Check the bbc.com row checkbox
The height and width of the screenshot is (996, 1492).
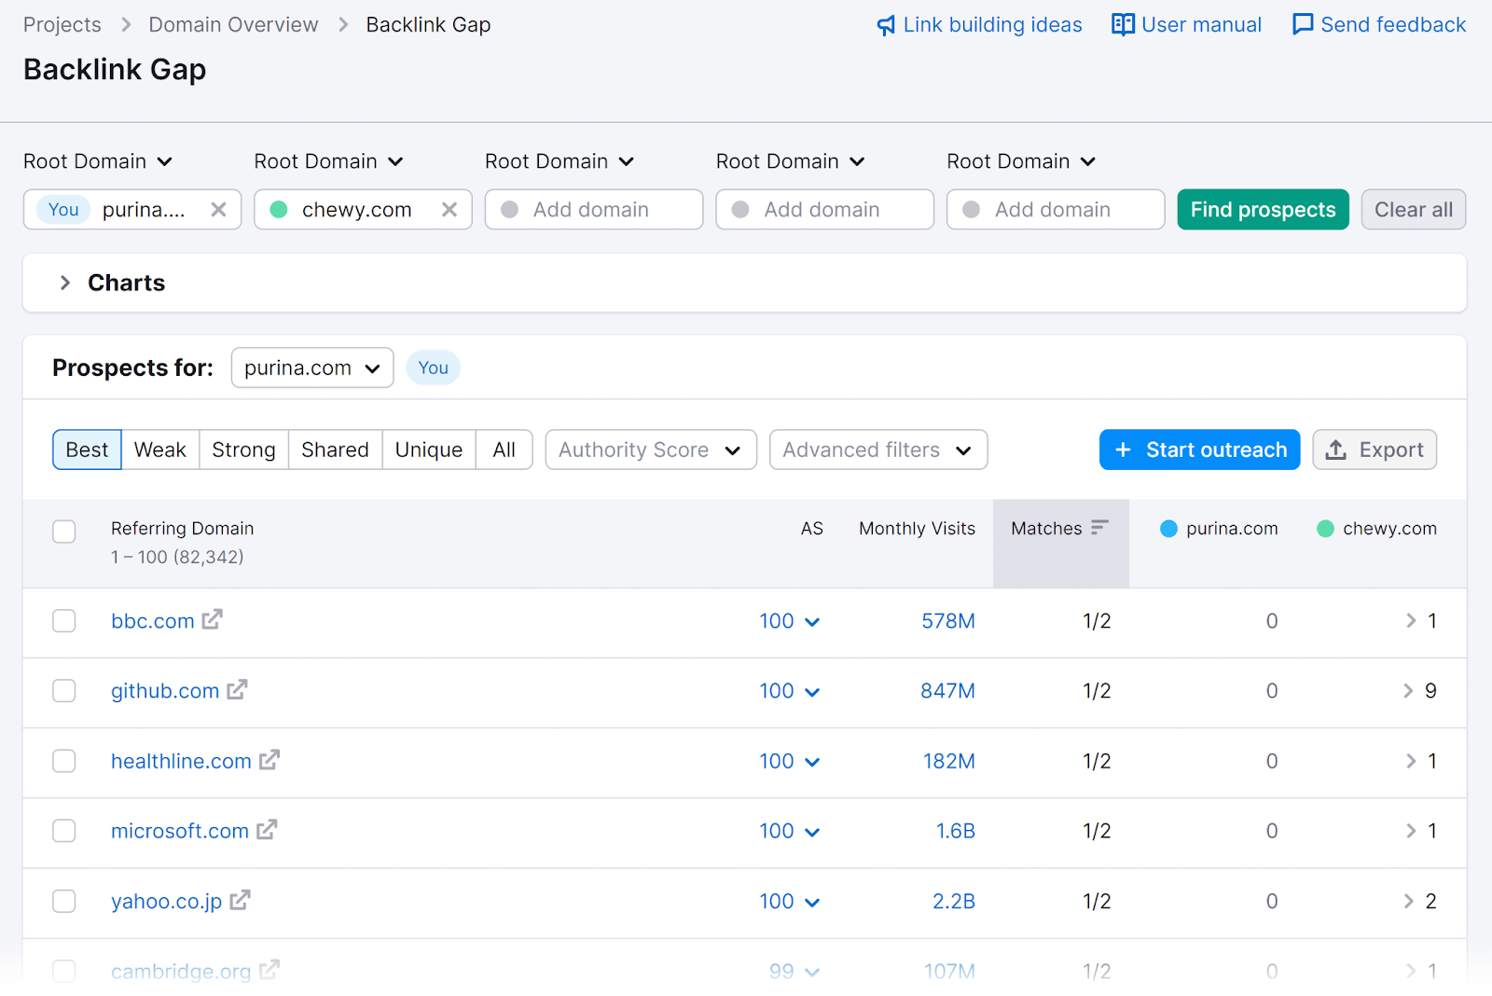[64, 621]
